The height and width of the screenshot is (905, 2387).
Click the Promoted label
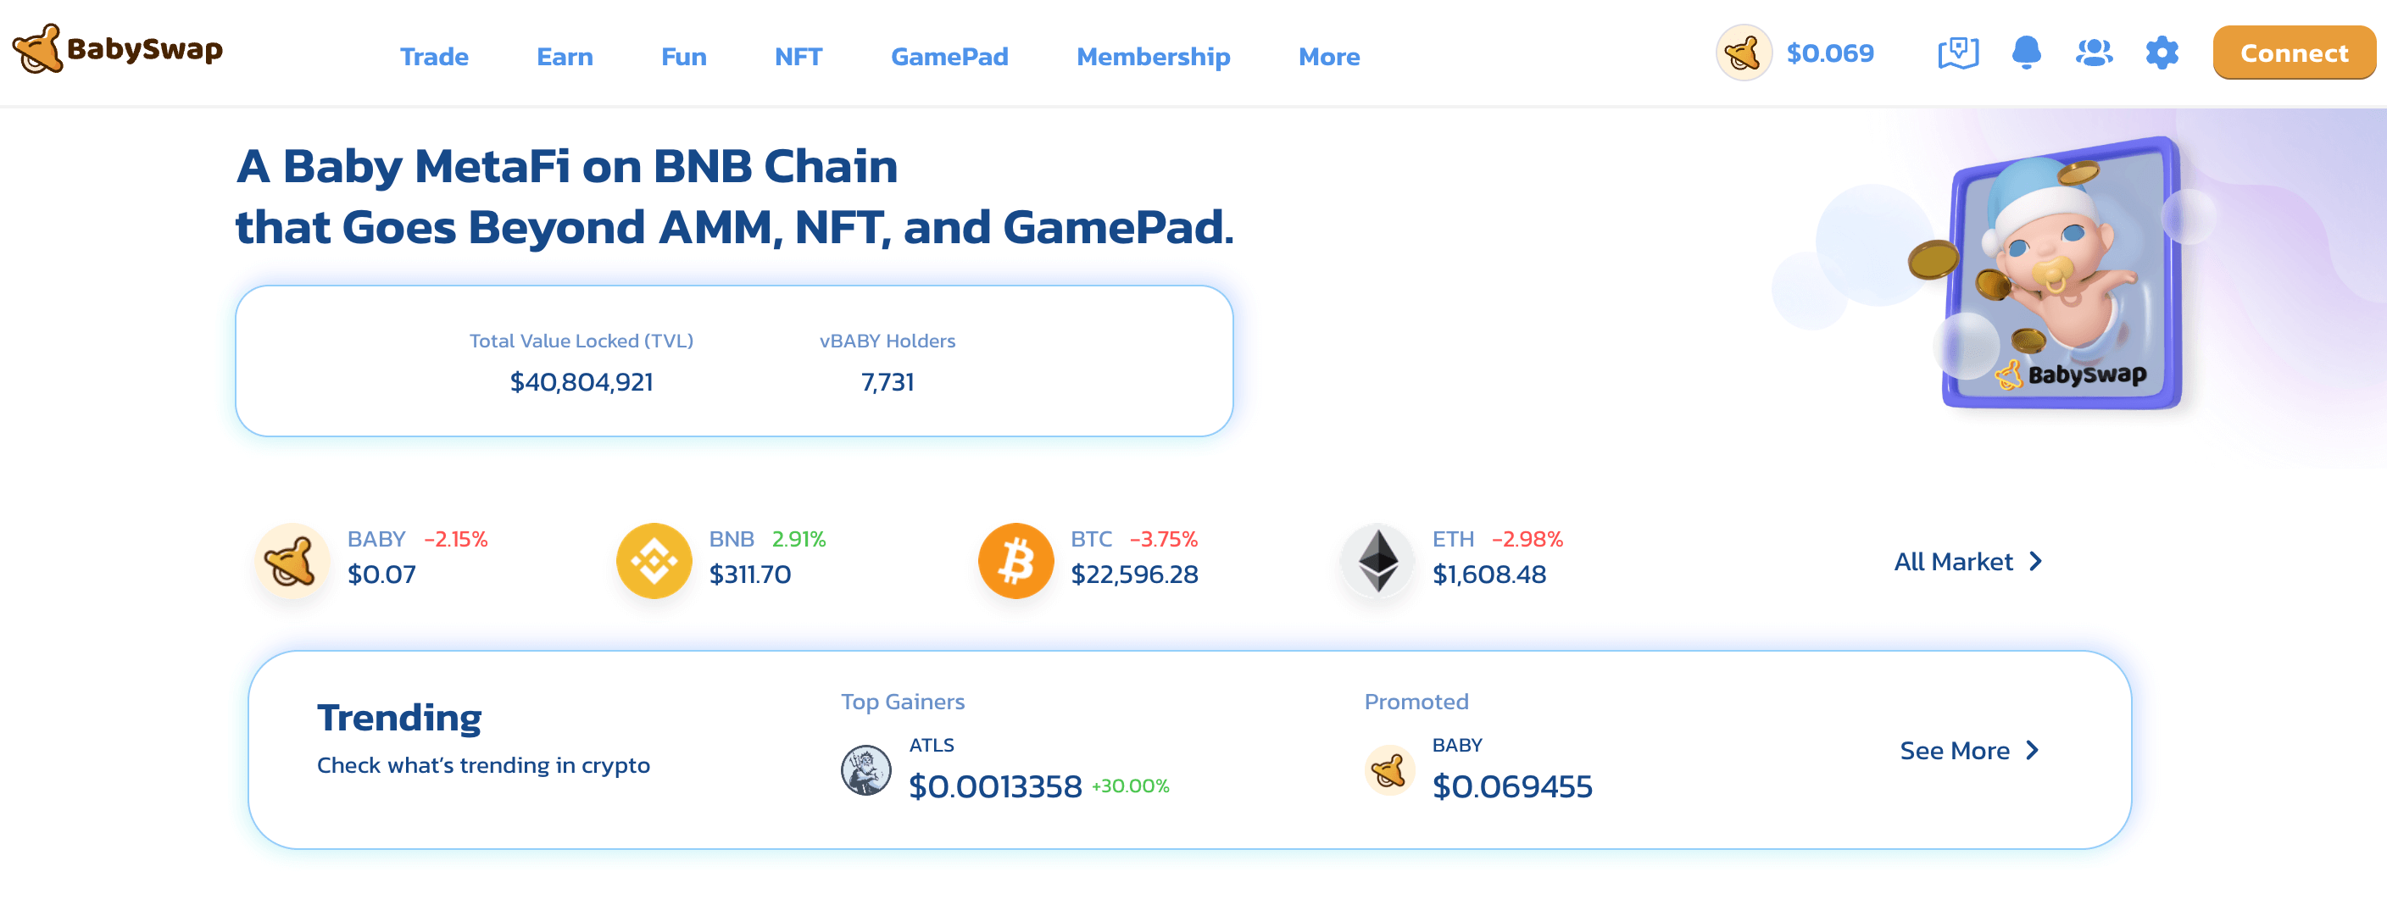point(1416,702)
